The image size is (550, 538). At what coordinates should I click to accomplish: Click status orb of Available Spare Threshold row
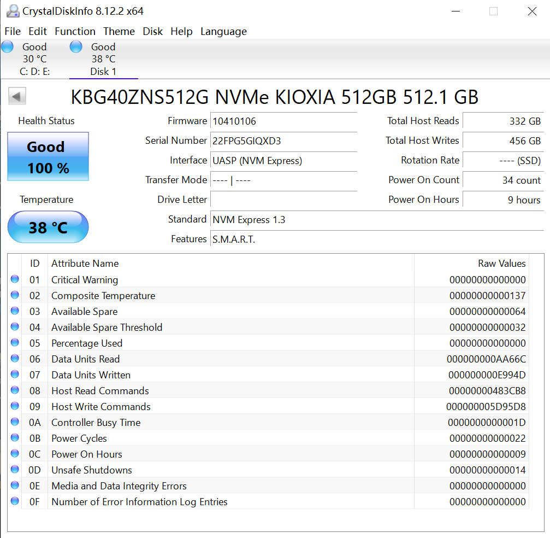(15, 326)
